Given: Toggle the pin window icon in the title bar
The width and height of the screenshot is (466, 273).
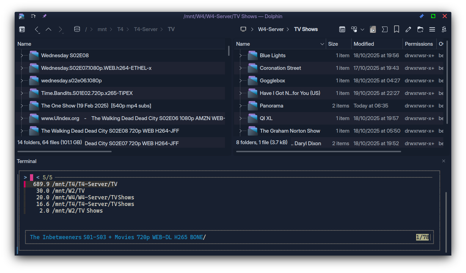Looking at the screenshot, I should click(x=44, y=16).
